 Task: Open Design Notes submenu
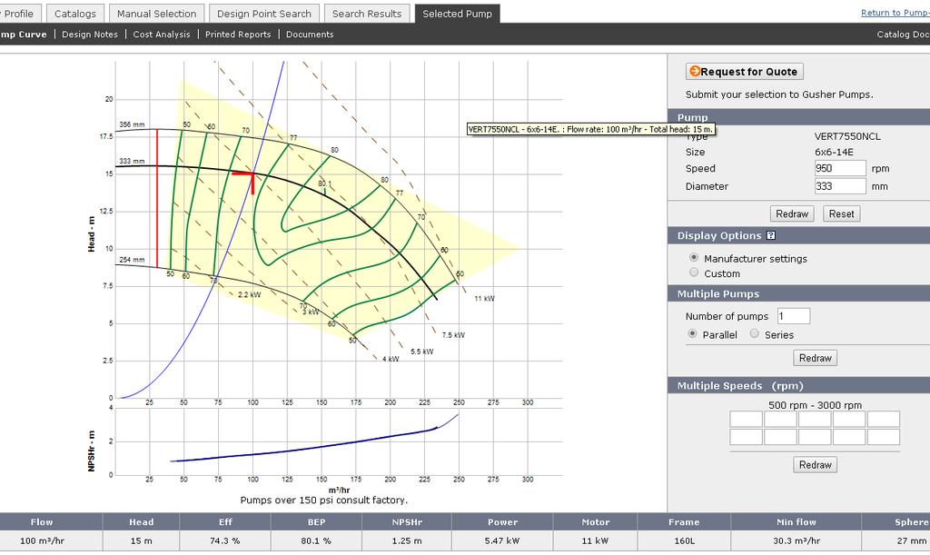point(90,35)
